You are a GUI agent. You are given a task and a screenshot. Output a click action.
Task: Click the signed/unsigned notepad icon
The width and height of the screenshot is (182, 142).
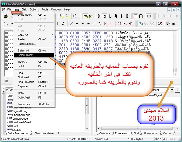tap(135, 16)
